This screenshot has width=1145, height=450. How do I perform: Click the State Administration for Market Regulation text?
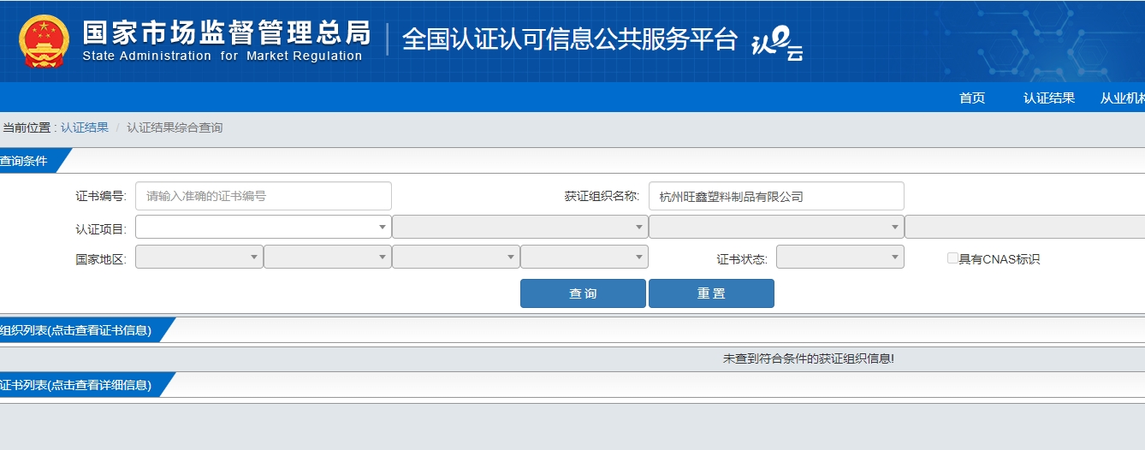222,56
